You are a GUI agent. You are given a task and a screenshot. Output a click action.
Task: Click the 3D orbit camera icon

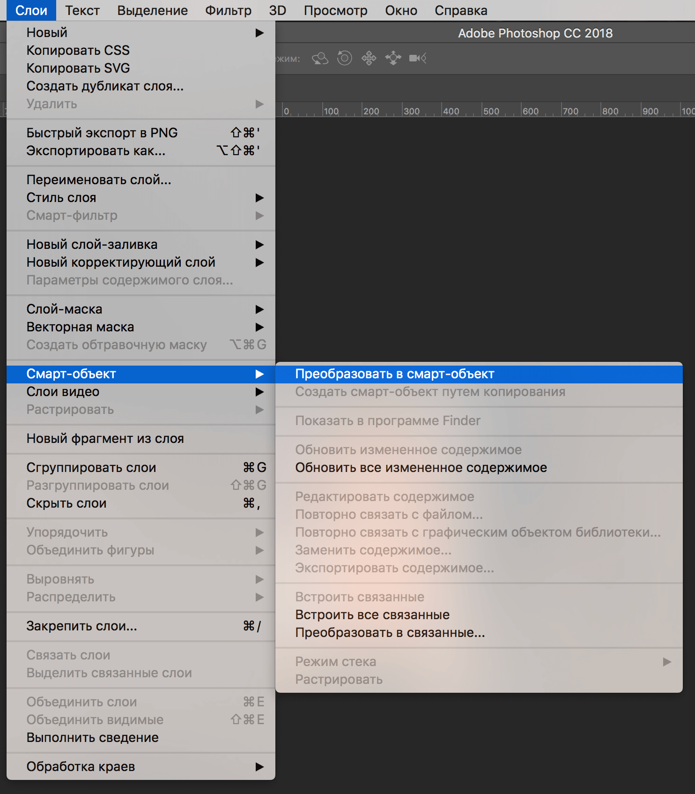click(320, 58)
